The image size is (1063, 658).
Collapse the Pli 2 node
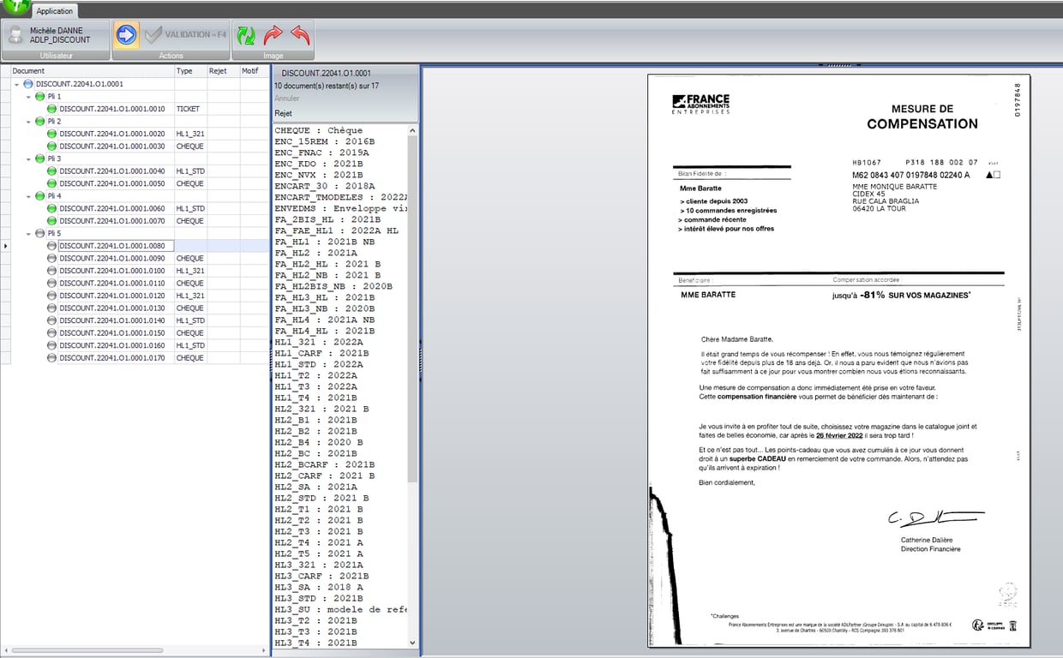tap(28, 122)
